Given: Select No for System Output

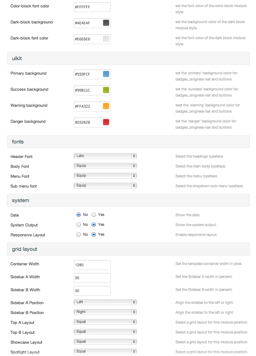Looking at the screenshot, I should tap(79, 225).
